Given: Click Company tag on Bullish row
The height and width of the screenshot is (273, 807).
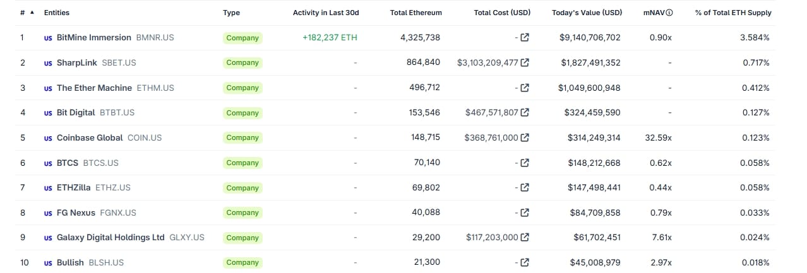Looking at the screenshot, I should pos(242,262).
